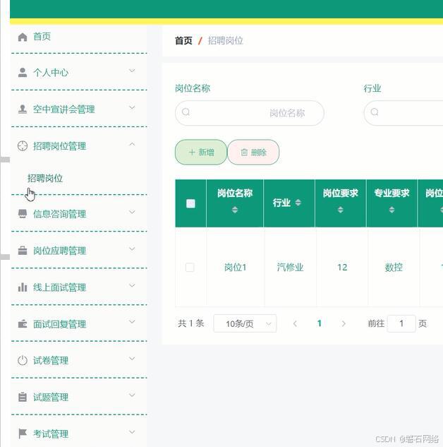Expand 信息咨询管理 menu chevron
This screenshot has height=447, width=443.
click(x=132, y=212)
